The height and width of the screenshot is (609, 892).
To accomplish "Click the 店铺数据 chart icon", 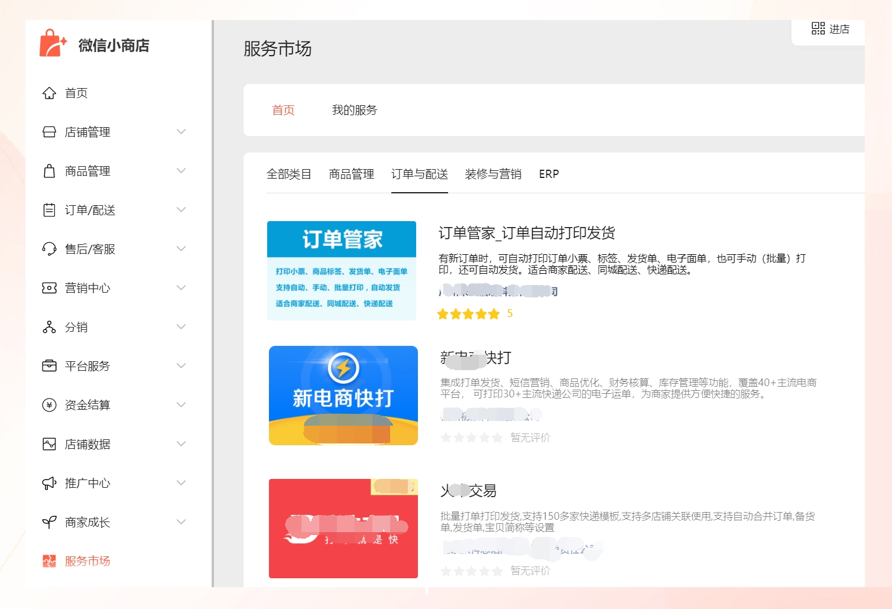I will click(50, 443).
